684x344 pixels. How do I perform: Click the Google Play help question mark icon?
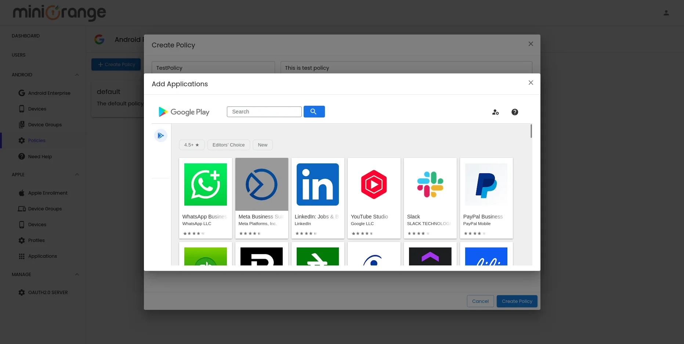515,112
